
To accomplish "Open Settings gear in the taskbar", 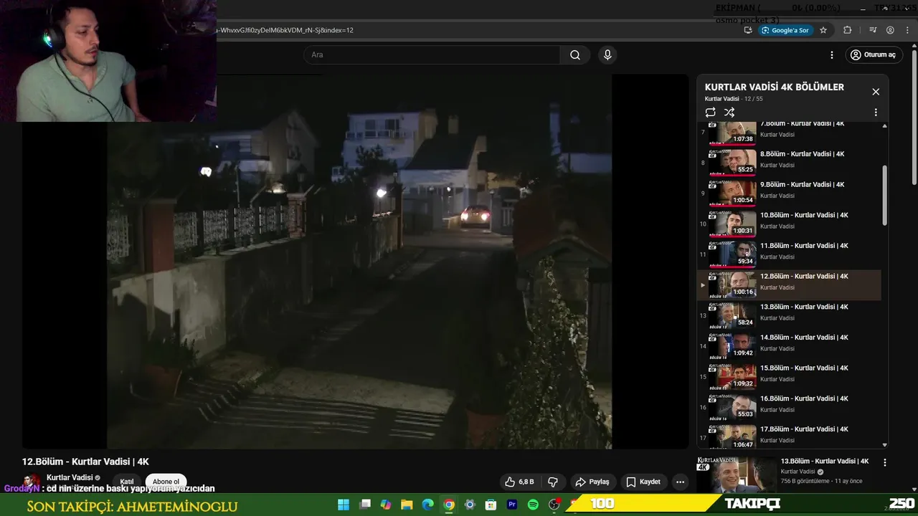I will pyautogui.click(x=470, y=505).
